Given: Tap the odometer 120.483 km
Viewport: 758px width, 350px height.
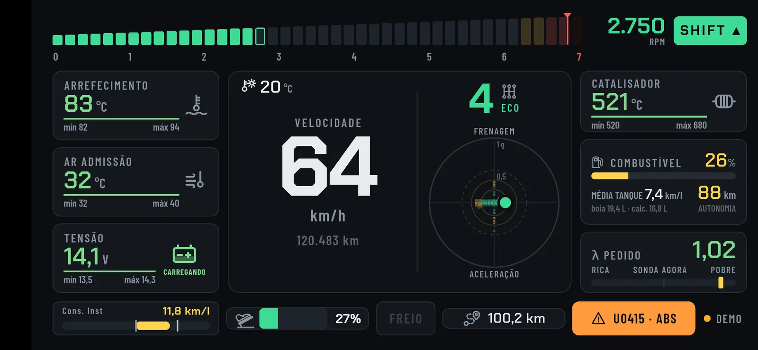Looking at the screenshot, I should [328, 241].
